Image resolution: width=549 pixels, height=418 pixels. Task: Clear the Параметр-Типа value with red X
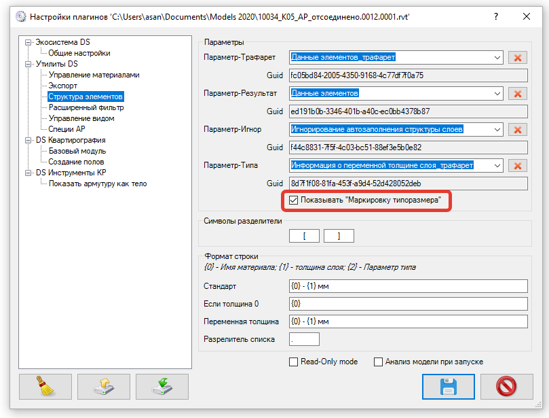point(517,165)
